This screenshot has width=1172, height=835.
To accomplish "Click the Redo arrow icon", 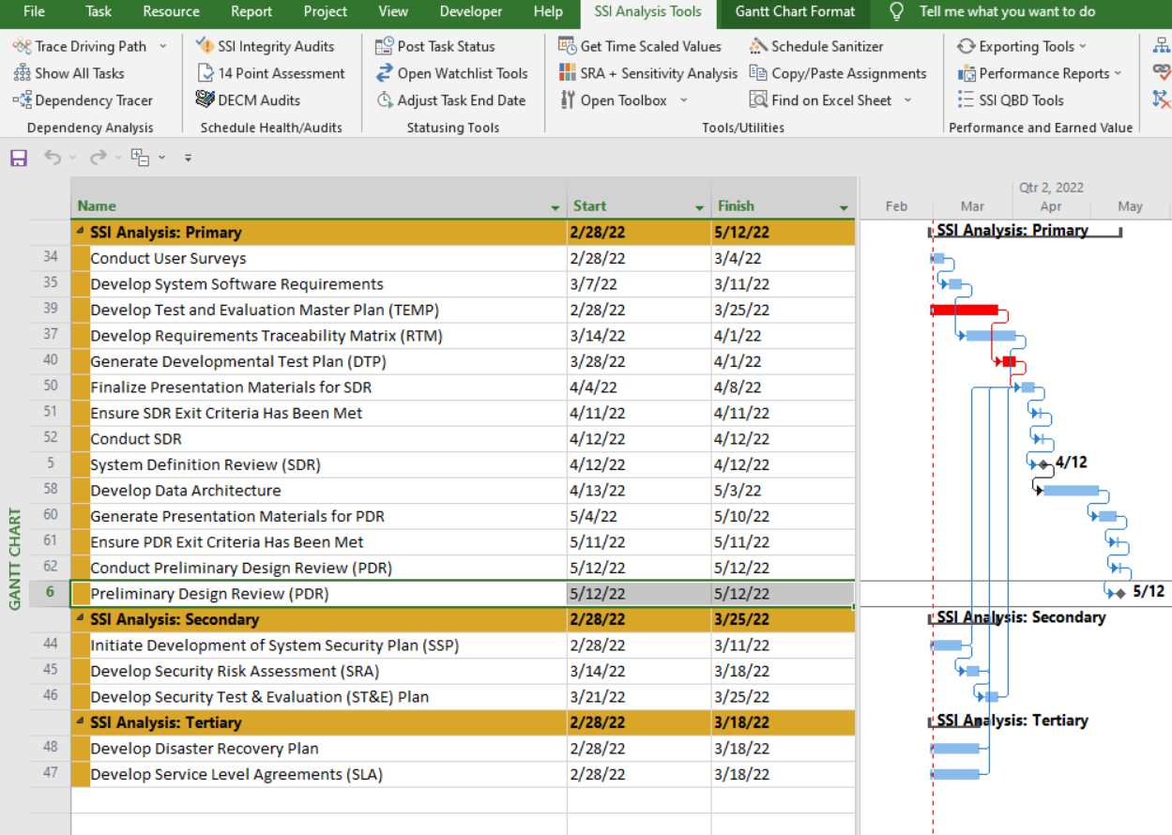I will [98, 158].
